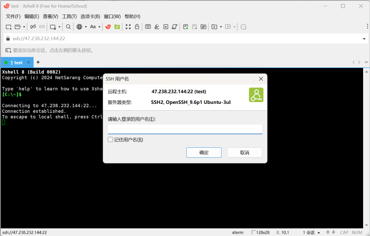370x236 pixels.
Task: Click the Disconnect broken-link icon
Action: click(x=33, y=27)
